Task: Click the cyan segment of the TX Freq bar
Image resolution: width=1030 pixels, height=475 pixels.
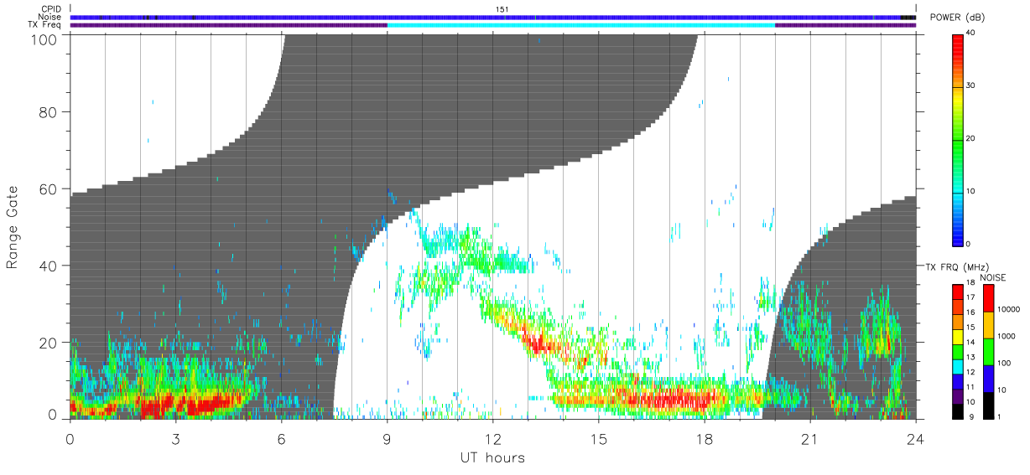Action: [x=580, y=24]
